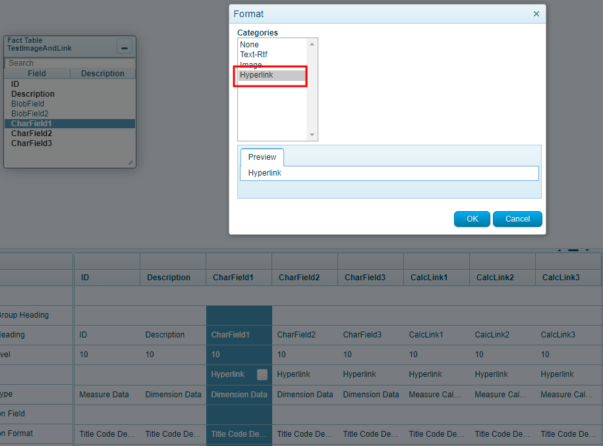This screenshot has height=446, width=603.
Task: Sort by the Field column header
Action: coord(37,74)
